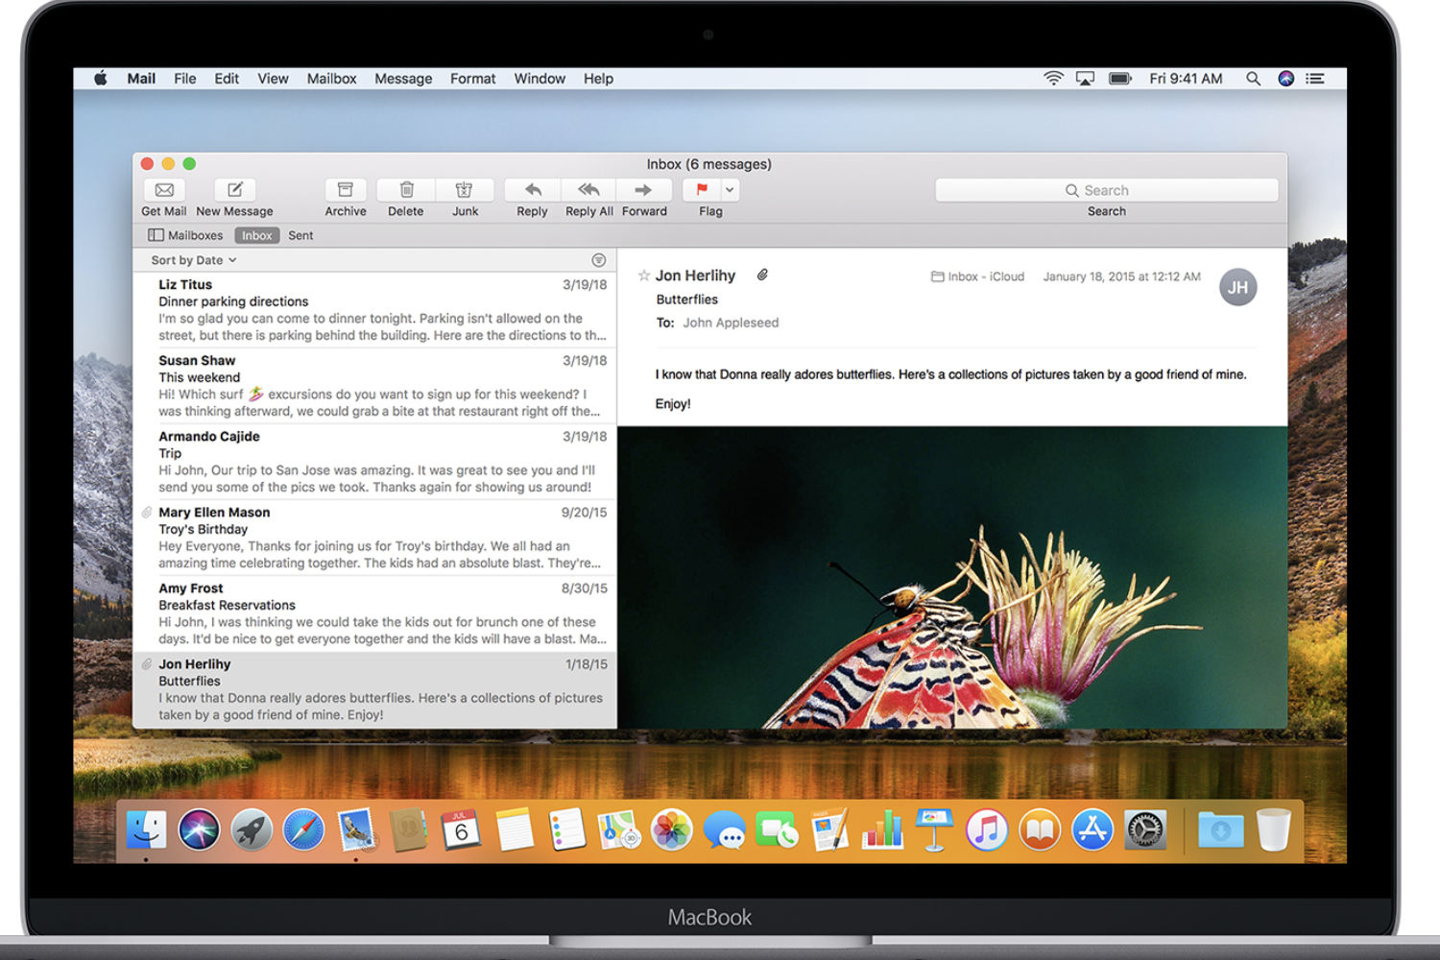Open Maps in the Dock

coord(619,829)
